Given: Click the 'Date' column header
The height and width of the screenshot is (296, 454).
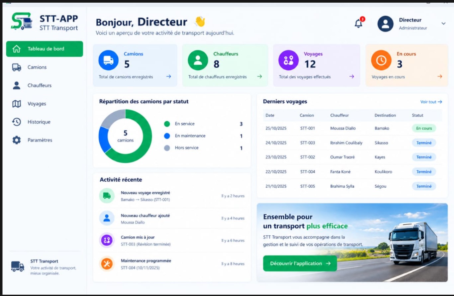Looking at the screenshot, I should click(270, 115).
